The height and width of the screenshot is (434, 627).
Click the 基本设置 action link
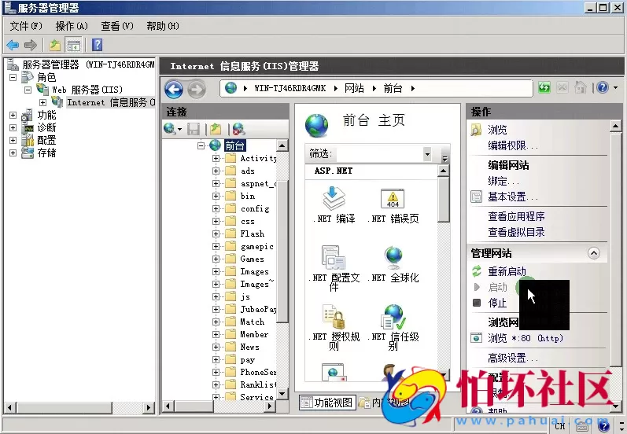pos(512,197)
